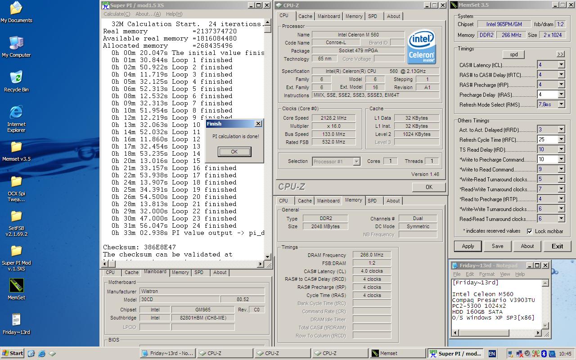Open Help menu in Super PI
576x360 pixels.
pyautogui.click(x=174, y=14)
